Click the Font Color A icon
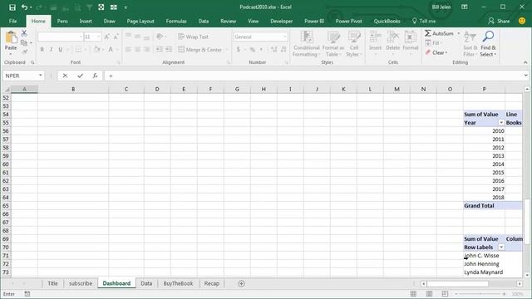Image resolution: width=532 pixels, height=299 pixels. (x=111, y=50)
